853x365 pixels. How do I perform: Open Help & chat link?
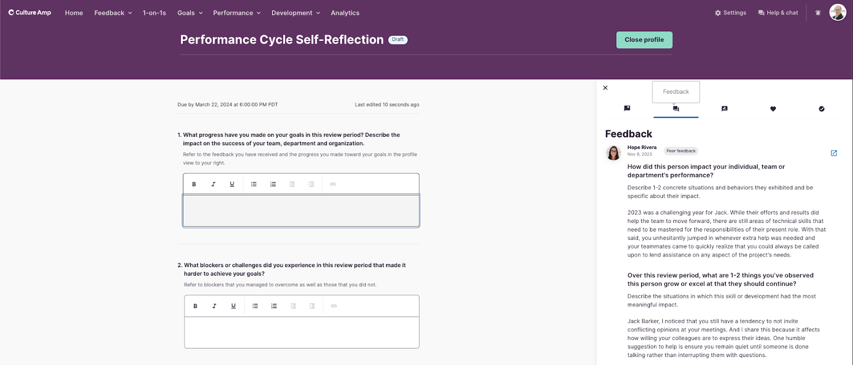778,13
